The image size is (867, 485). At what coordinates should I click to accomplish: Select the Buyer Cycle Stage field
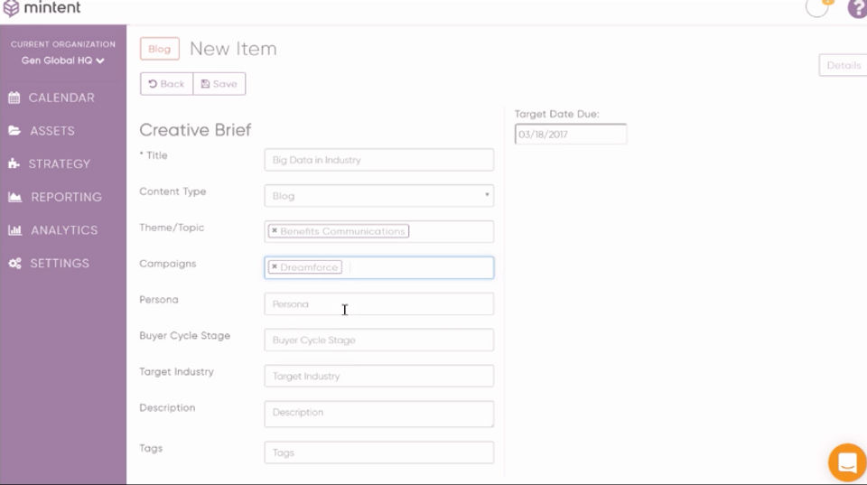[378, 340]
